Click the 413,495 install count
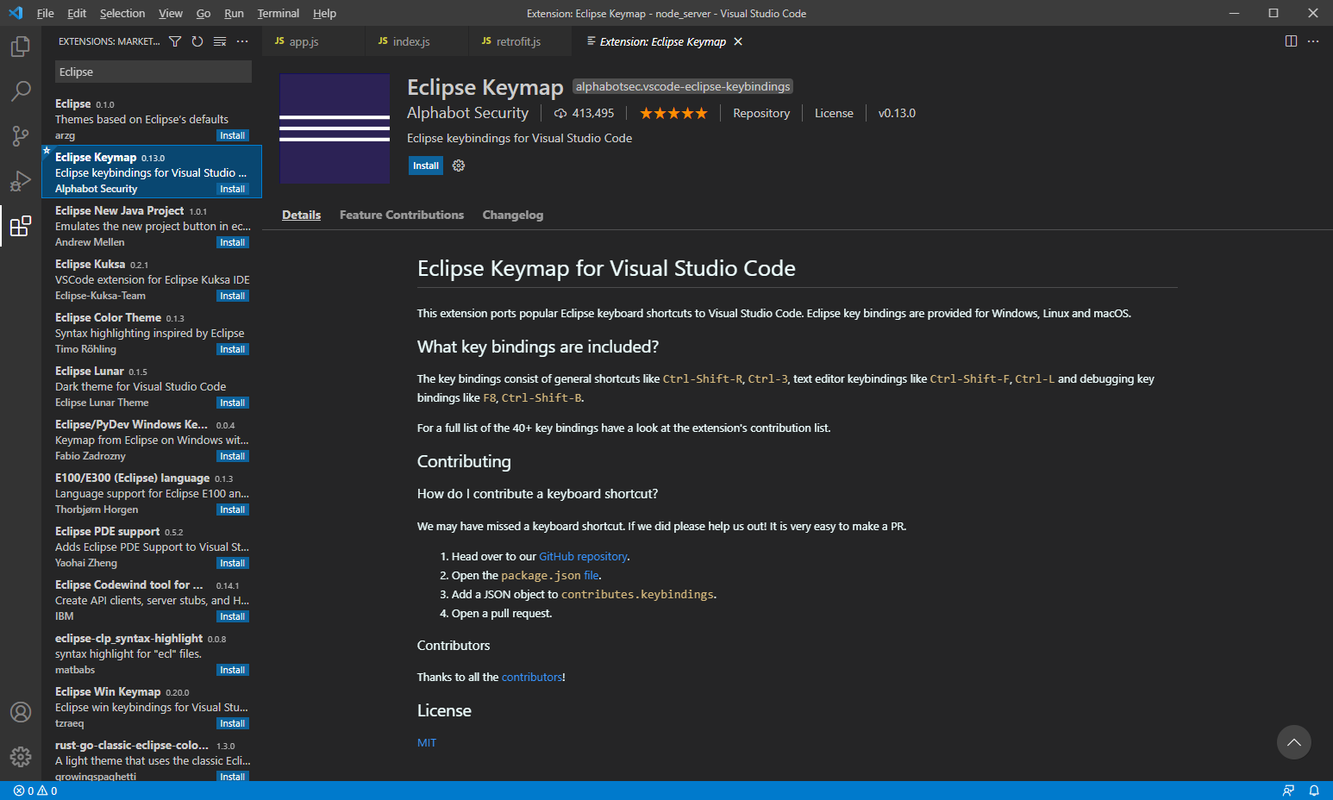Image resolution: width=1333 pixels, height=800 pixels. (x=585, y=113)
